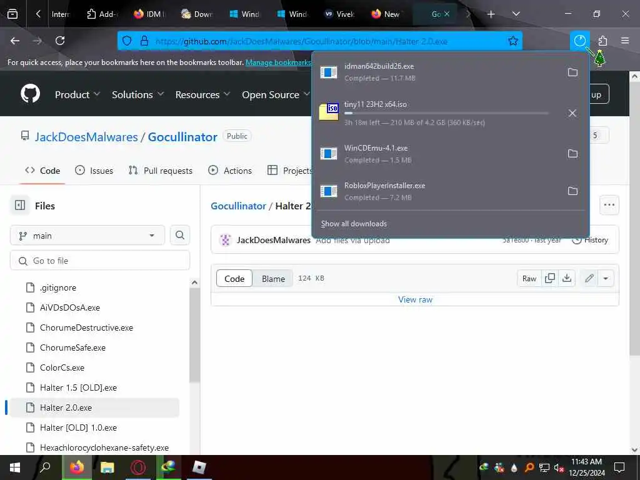This screenshot has height=480, width=640.
Task: Copy raw file contents
Action: pyautogui.click(x=550, y=278)
